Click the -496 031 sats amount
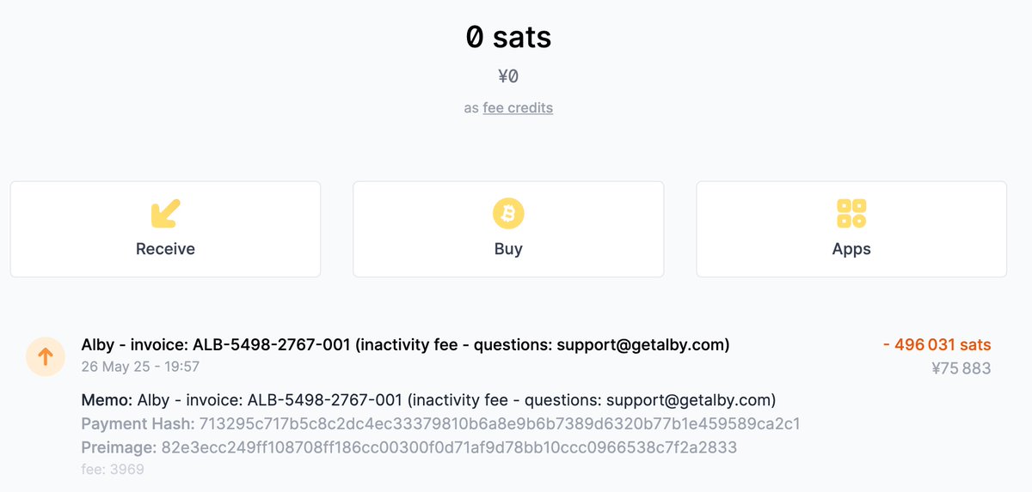The image size is (1032, 492). pyautogui.click(x=937, y=345)
